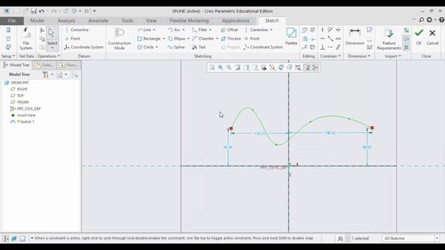The height and width of the screenshot is (250, 445).
Task: Click Zoom In in graphics toolbar
Action: click(220, 67)
